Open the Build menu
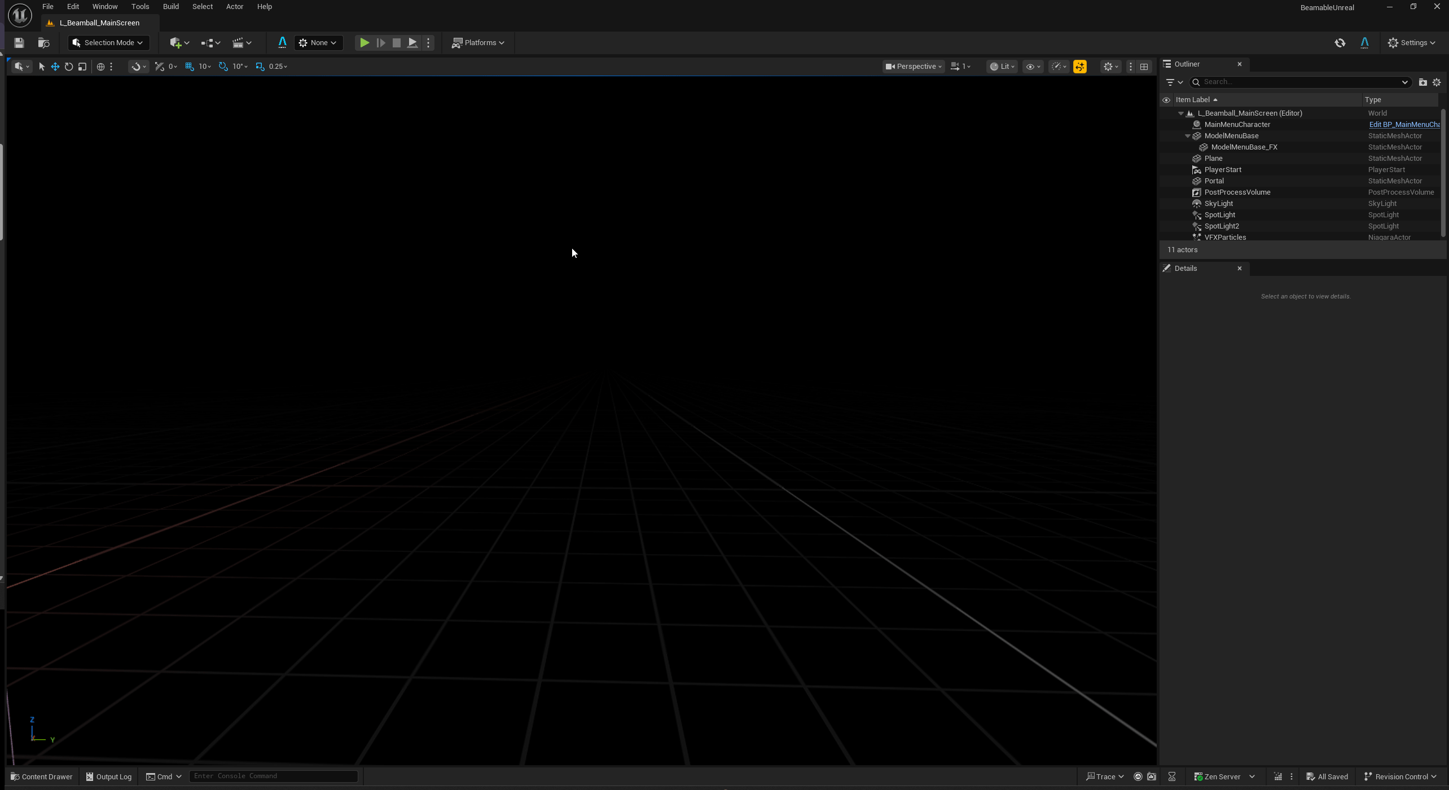The image size is (1449, 790). pos(170,7)
